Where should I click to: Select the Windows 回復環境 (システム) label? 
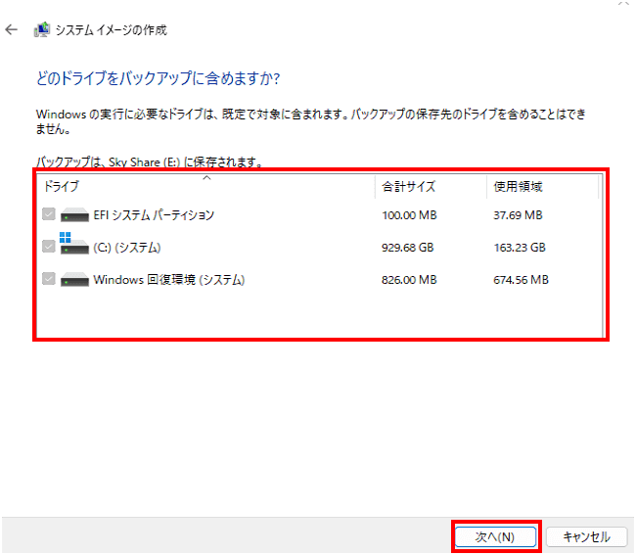pos(168,280)
